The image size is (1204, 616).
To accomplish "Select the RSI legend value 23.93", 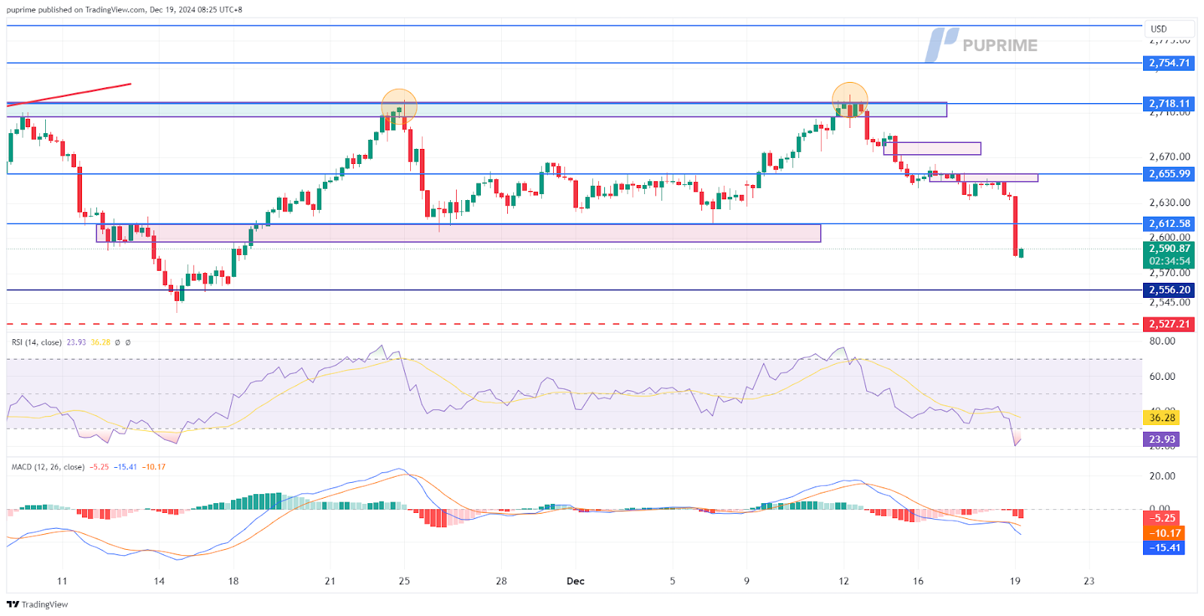I will point(76,342).
